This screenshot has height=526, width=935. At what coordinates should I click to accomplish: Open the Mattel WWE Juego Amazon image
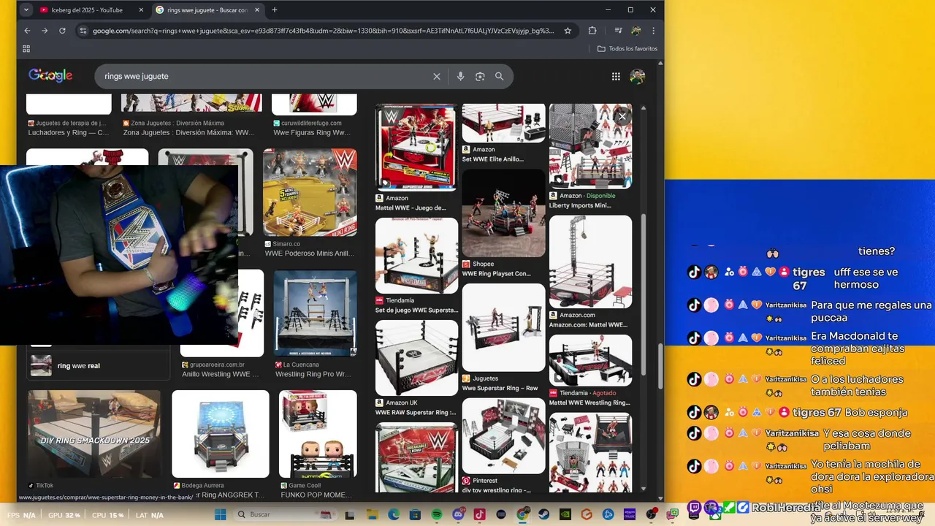[416, 147]
